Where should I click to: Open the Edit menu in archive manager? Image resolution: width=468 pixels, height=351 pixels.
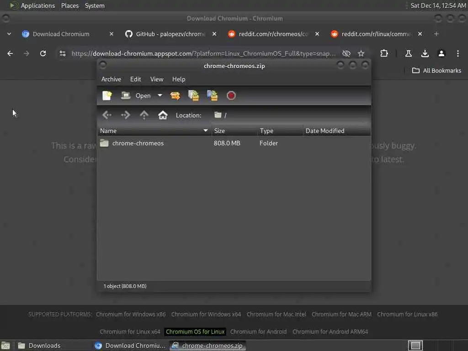[135, 79]
